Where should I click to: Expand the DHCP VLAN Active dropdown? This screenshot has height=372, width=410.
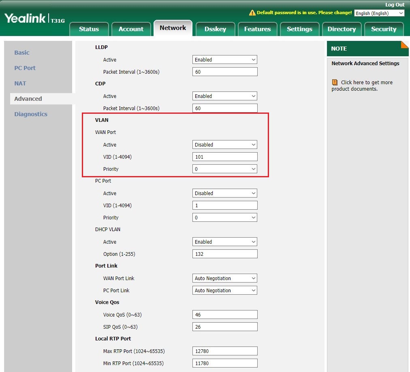coord(225,242)
